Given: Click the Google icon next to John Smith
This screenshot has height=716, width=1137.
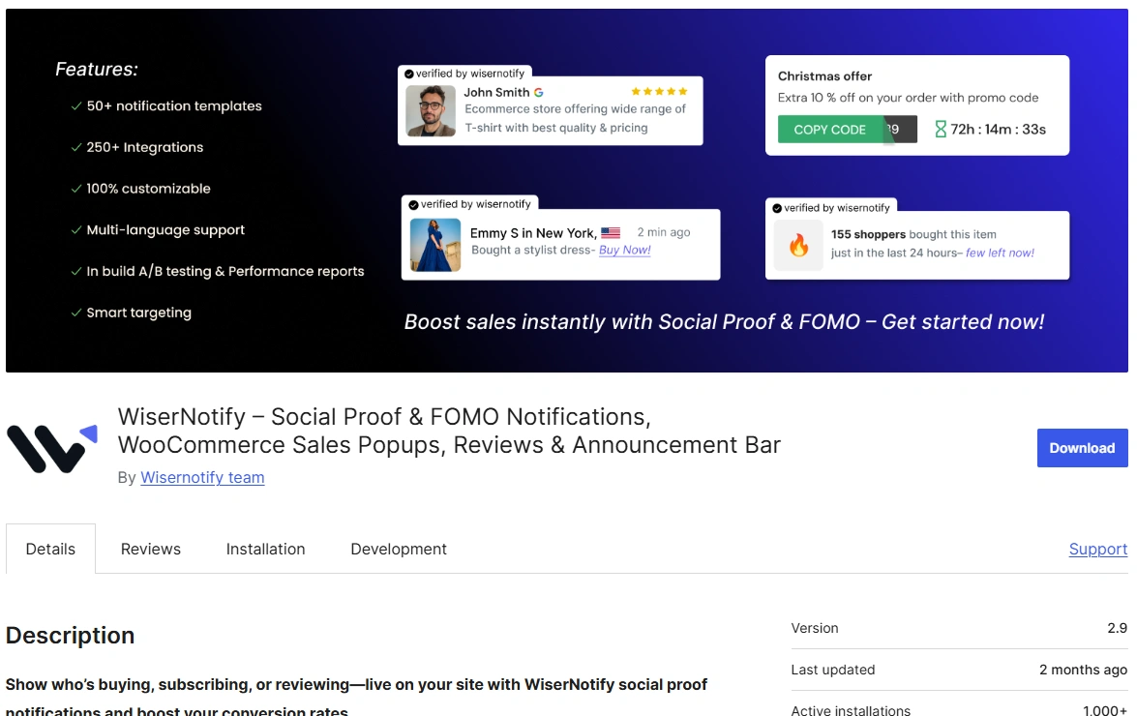Looking at the screenshot, I should [x=539, y=92].
